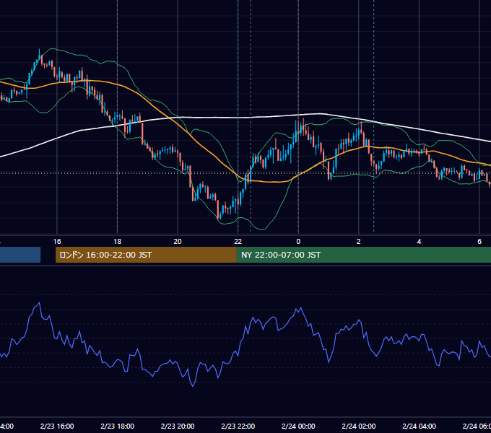Click the "4" hour label on the price chart axis
This screenshot has height=433, width=491.
point(419,242)
